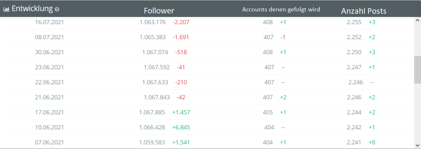This screenshot has width=421, height=149.
Task: Click the Anzahl Posts column header
Action: (363, 11)
